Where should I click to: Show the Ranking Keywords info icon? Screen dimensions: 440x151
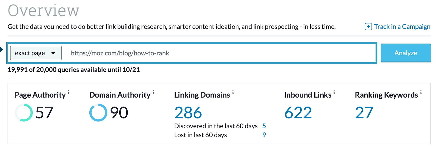click(421, 93)
